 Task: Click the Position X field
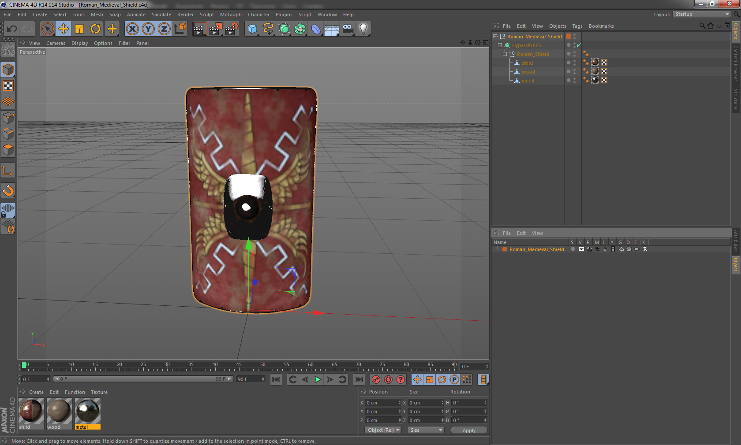coord(383,403)
